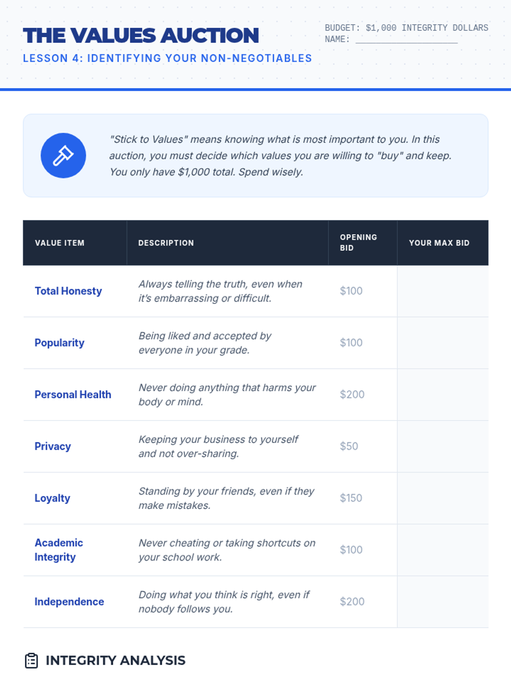Click Your Max Bid cell for Personal Health
This screenshot has height=681, width=511.
(x=443, y=395)
